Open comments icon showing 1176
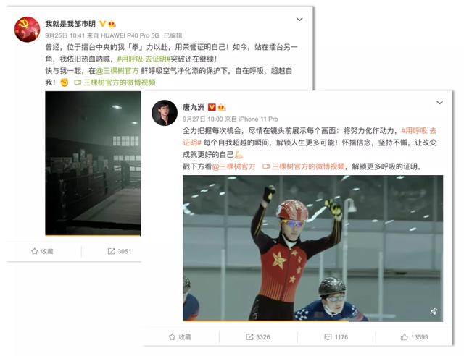Image resolution: width=464 pixels, height=356 pixels. tap(328, 336)
